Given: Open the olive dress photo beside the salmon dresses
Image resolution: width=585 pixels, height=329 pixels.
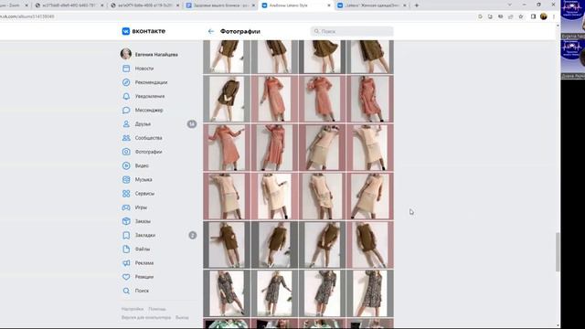Looking at the screenshot, I should [227, 99].
